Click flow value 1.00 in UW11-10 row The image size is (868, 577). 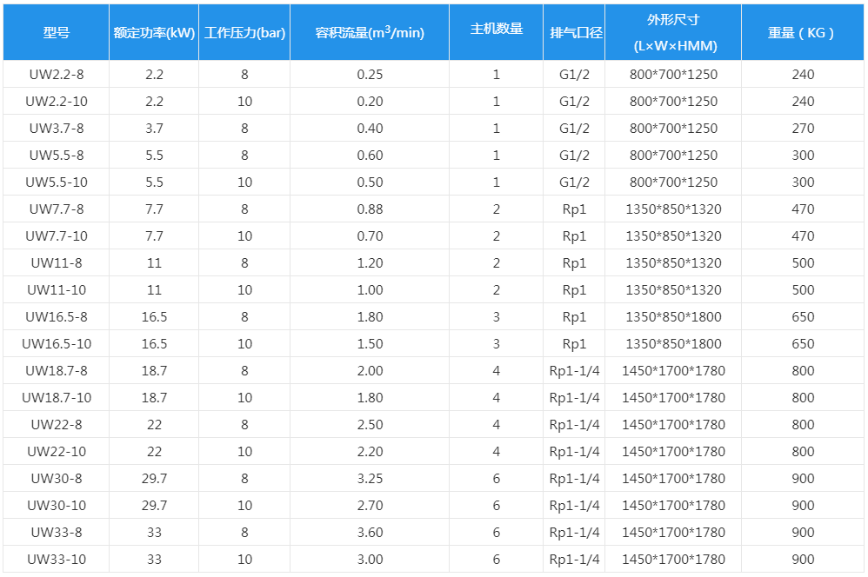click(x=370, y=290)
